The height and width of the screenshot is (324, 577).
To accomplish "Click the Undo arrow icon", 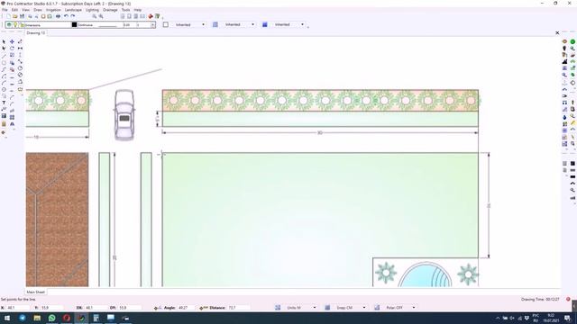I will coord(66,16).
